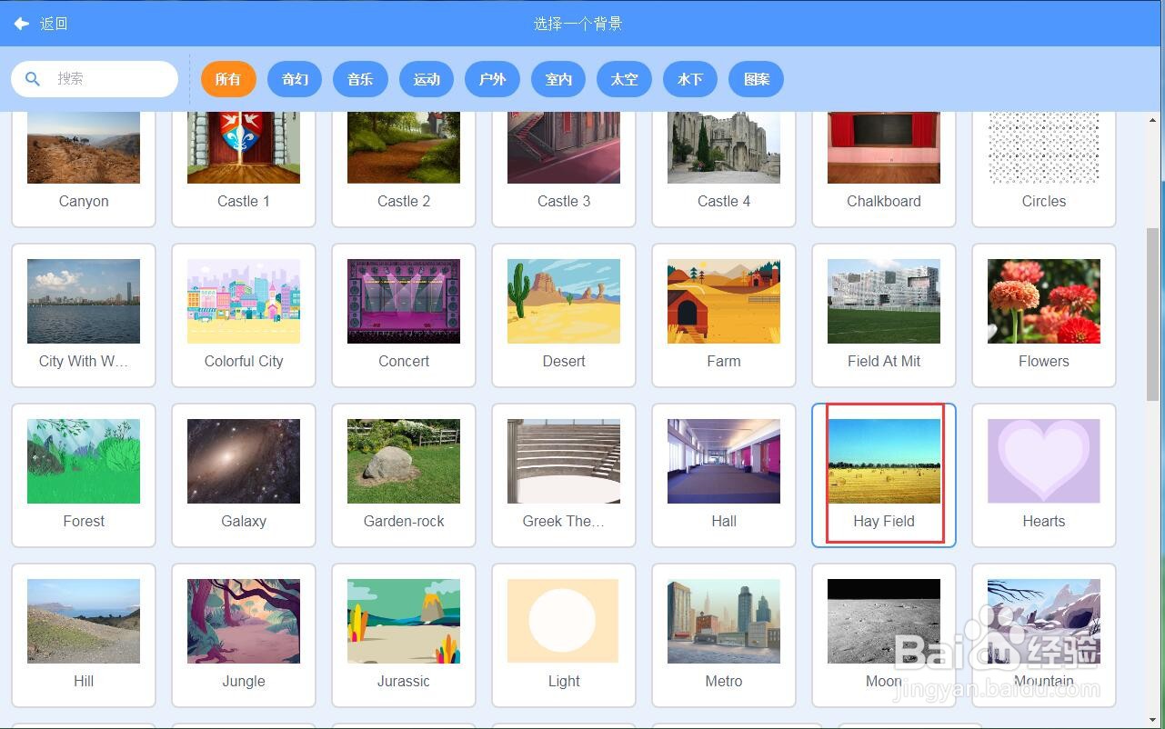Select the 水下 category filter
Image resolution: width=1165 pixels, height=729 pixels.
pyautogui.click(x=690, y=79)
